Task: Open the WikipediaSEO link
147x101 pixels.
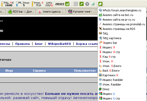Action: [59, 44]
